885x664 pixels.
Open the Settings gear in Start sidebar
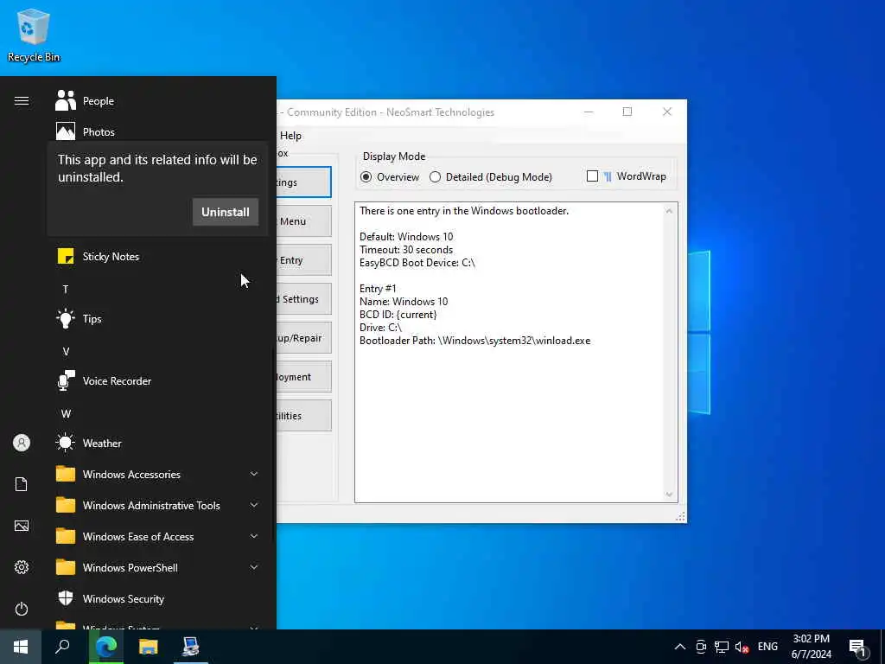pyautogui.click(x=22, y=567)
